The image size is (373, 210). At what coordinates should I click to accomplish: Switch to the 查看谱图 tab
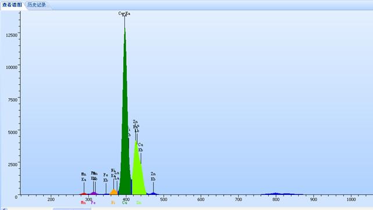(12, 5)
